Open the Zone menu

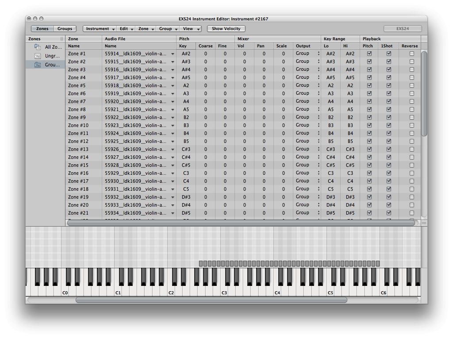coord(146,29)
